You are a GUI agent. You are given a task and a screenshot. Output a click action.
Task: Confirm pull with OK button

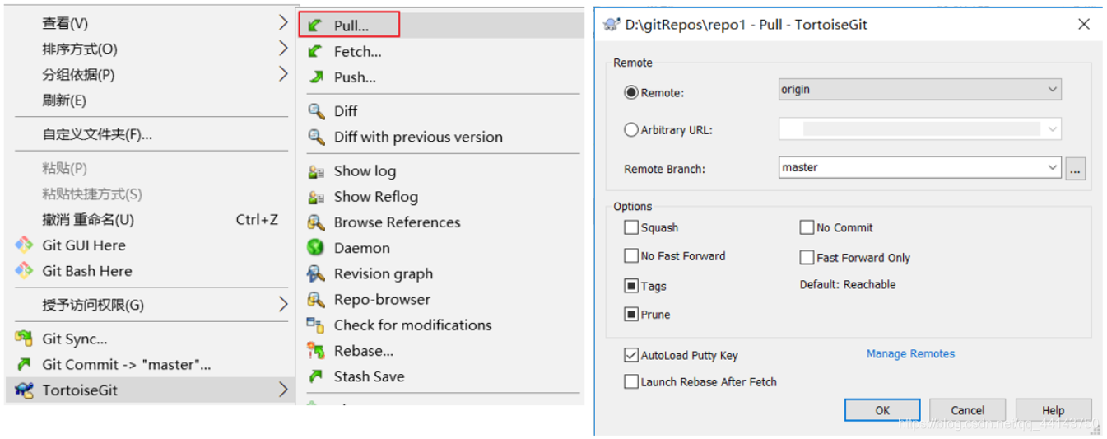pos(882,410)
